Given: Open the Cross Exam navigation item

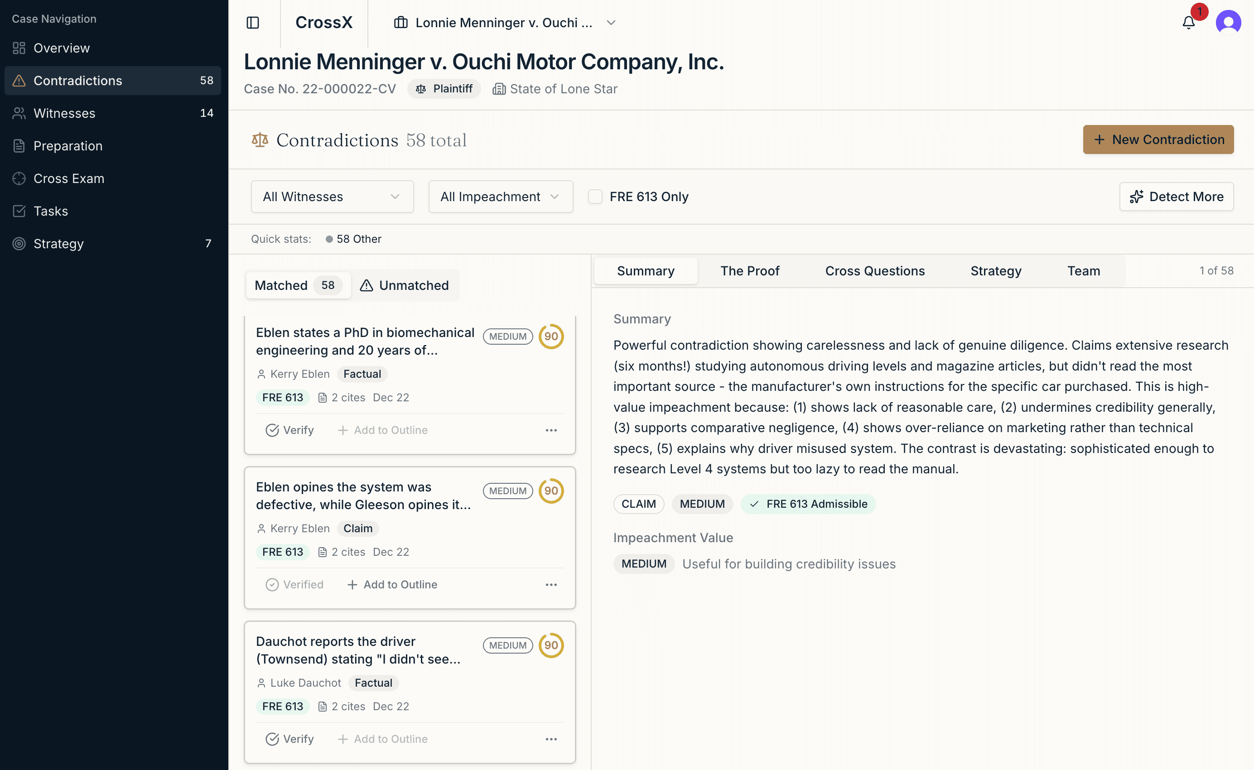Looking at the screenshot, I should coord(69,178).
